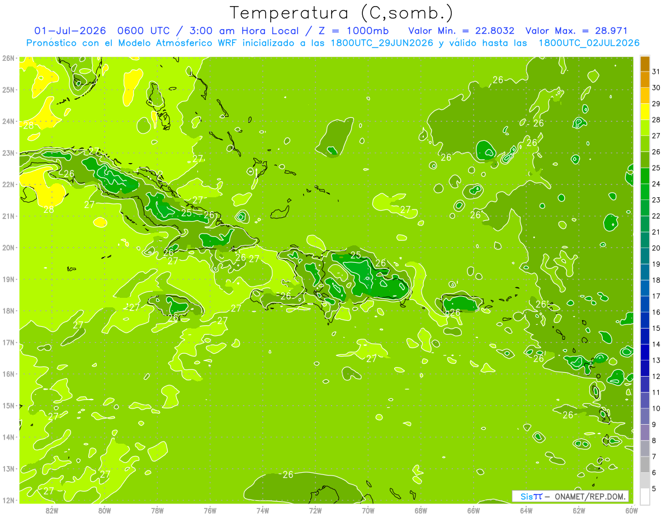The width and height of the screenshot is (671, 518).
Task: Pick the white swatch below 5
Action: tap(645, 496)
